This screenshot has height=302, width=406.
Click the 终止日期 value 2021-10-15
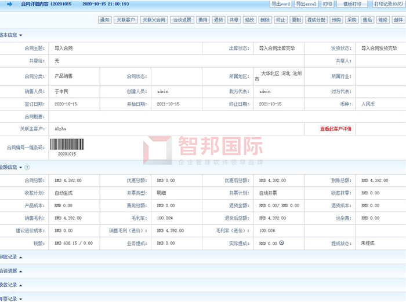[270, 104]
